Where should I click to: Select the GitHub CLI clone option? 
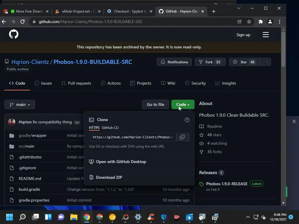(x=110, y=128)
